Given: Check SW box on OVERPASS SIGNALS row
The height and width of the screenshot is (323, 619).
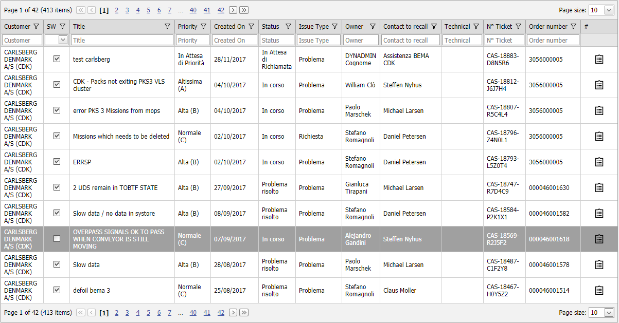Looking at the screenshot, I should point(57,239).
